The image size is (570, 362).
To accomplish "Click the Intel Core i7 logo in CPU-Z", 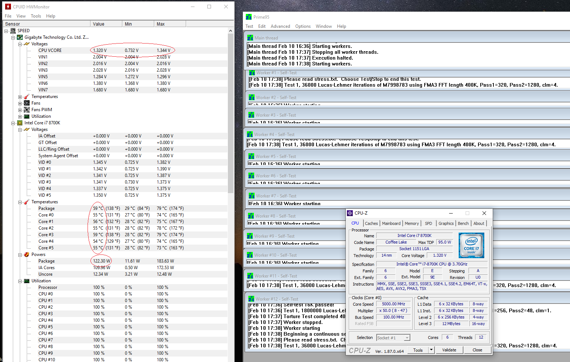I will [471, 245].
